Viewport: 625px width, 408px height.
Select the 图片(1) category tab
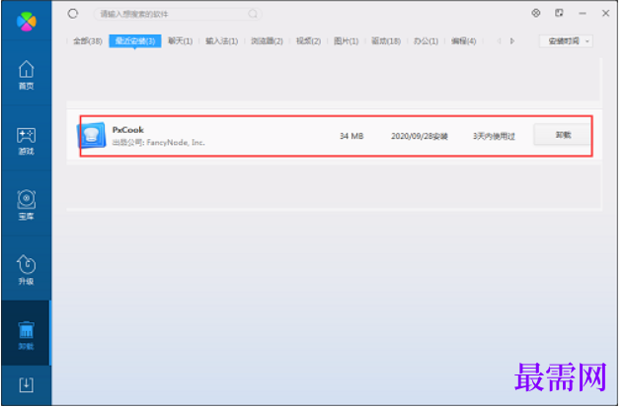[346, 41]
